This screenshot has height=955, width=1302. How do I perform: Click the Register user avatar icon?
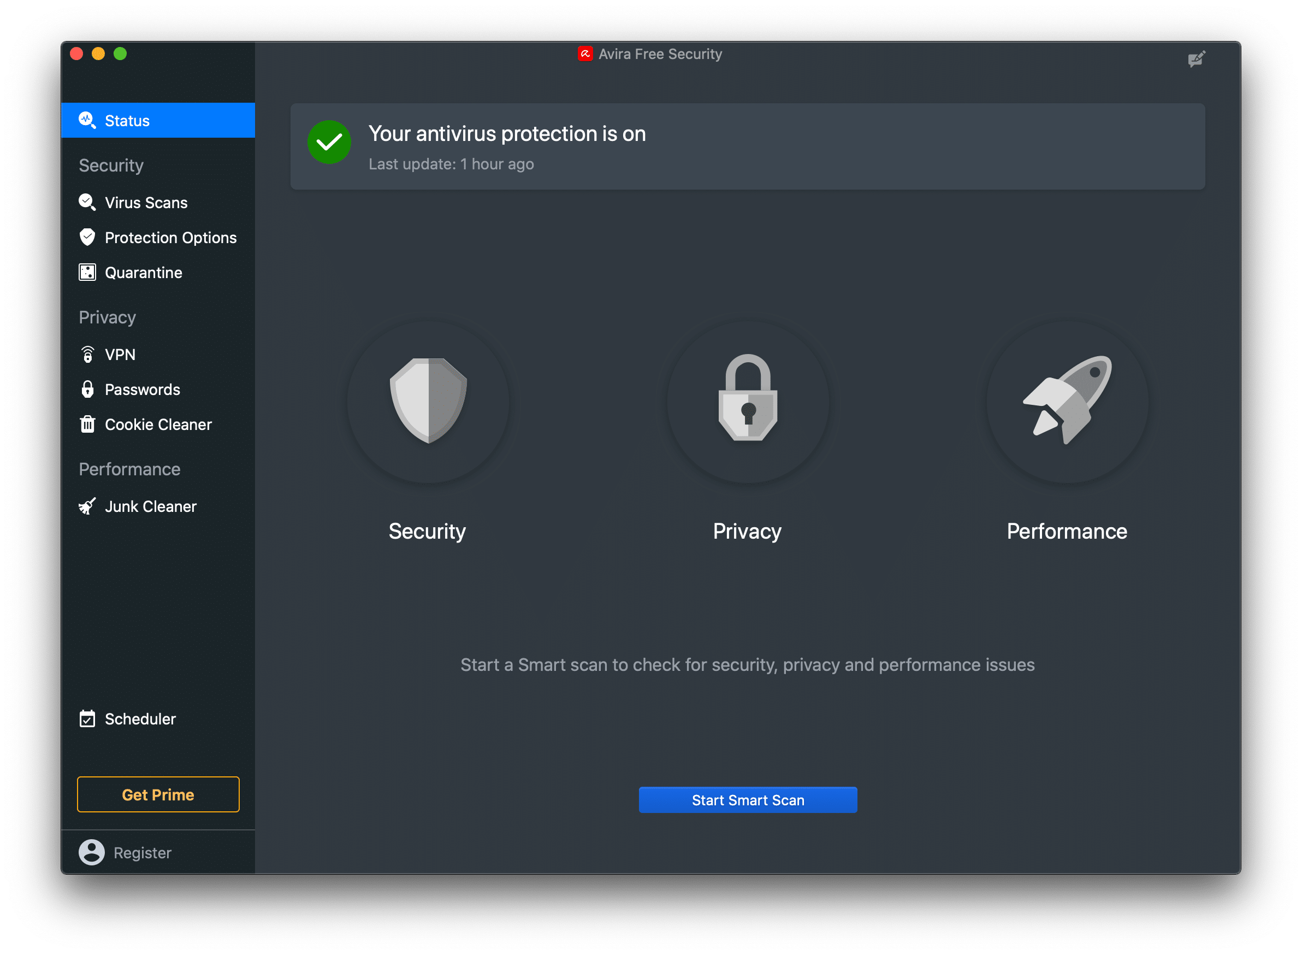(91, 852)
